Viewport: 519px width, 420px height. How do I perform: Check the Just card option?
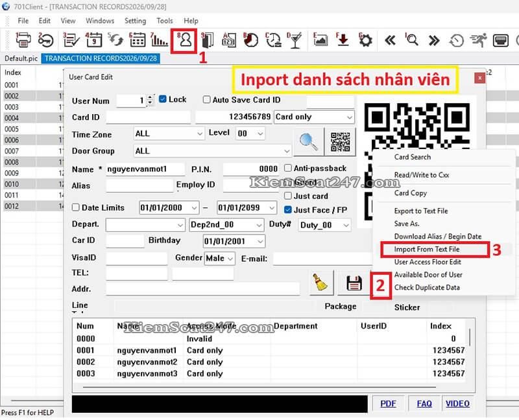click(288, 196)
